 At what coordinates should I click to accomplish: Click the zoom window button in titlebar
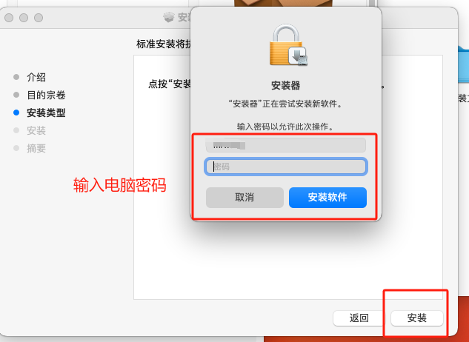click(x=39, y=18)
